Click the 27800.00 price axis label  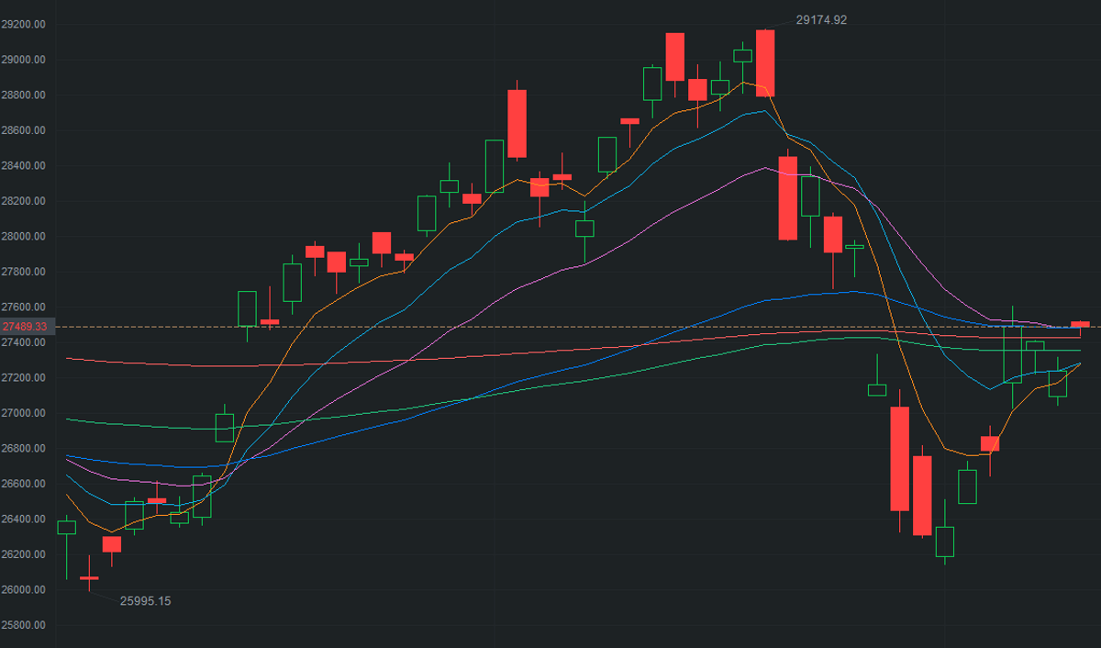[24, 272]
